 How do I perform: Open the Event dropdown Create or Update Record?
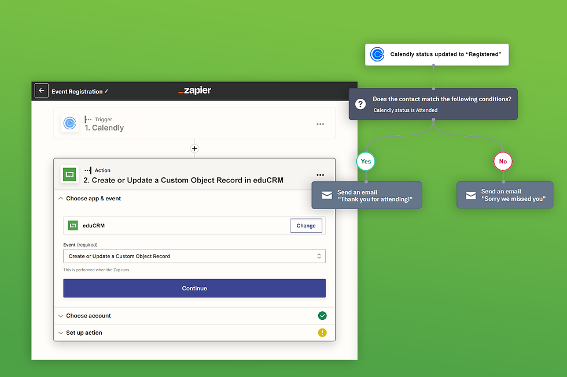click(194, 256)
